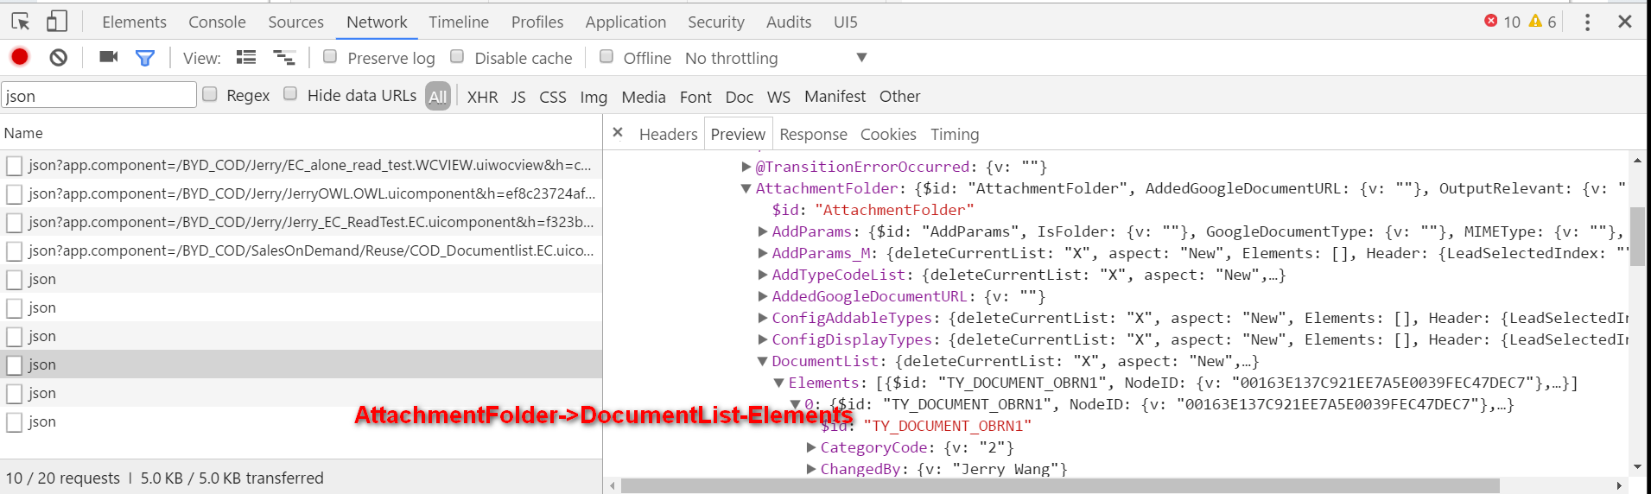Tick the Offline checkbox
The width and height of the screenshot is (1651, 494).
click(606, 57)
